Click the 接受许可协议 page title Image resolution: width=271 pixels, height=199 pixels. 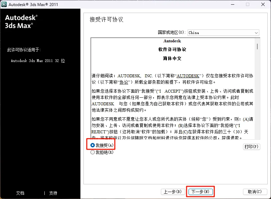(106, 19)
